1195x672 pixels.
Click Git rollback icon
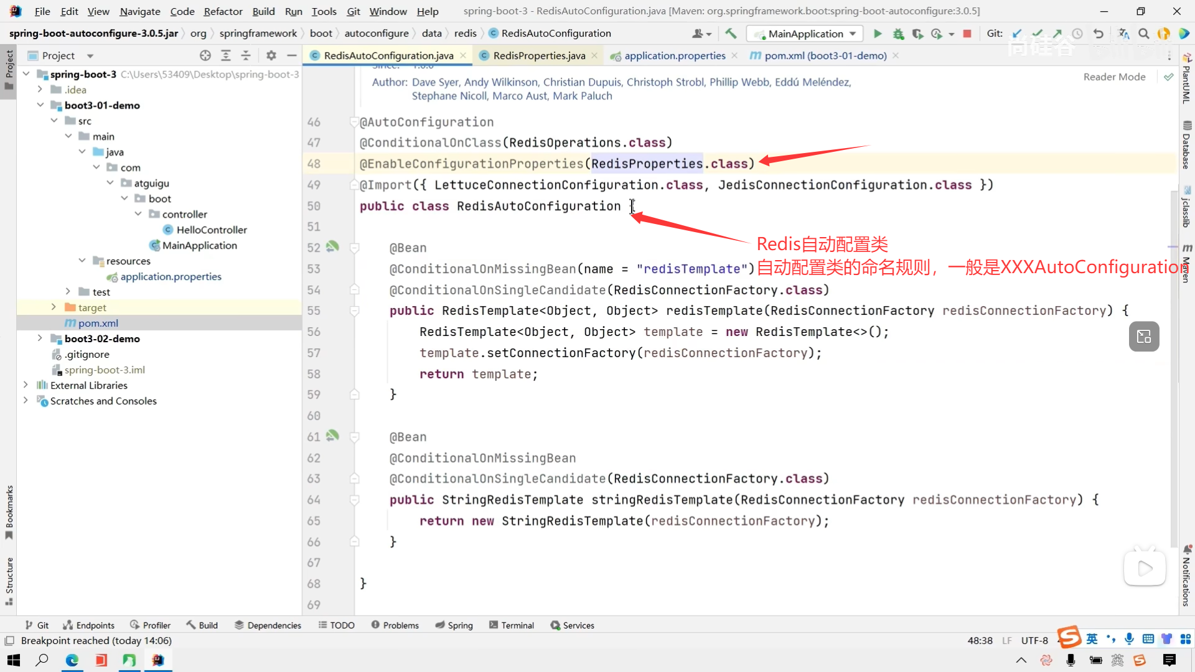(1099, 34)
